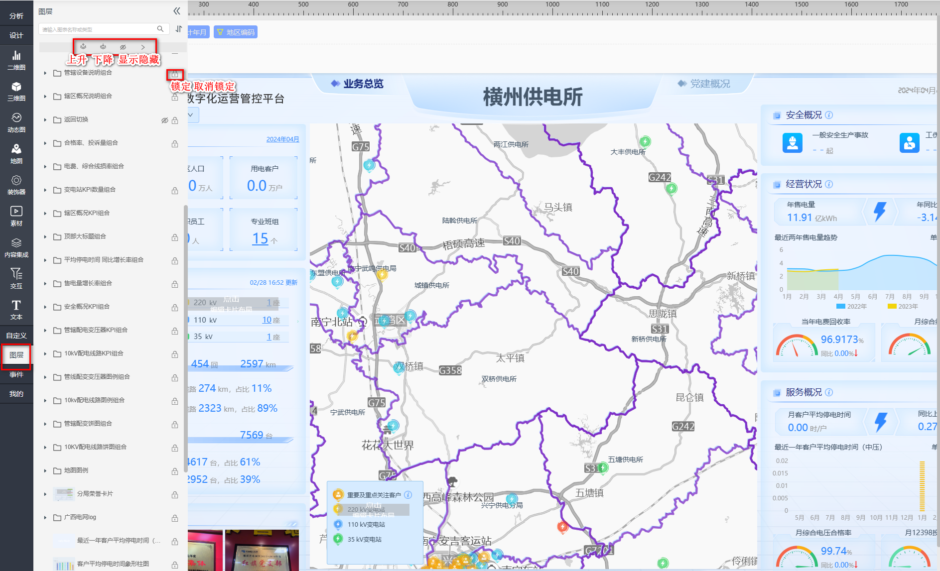Viewport: 940px width, 571px height.
Task: Open the 素材 media assets panel
Action: (16, 217)
